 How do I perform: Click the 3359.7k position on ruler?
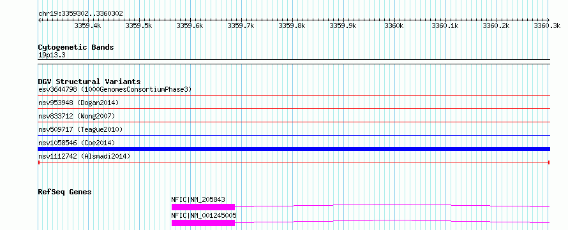pyautogui.click(x=241, y=25)
